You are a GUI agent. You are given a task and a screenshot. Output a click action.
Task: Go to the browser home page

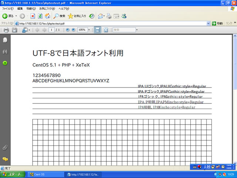(47, 16)
